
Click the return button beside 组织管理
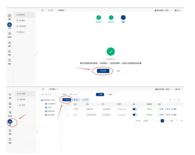point(118,71)
